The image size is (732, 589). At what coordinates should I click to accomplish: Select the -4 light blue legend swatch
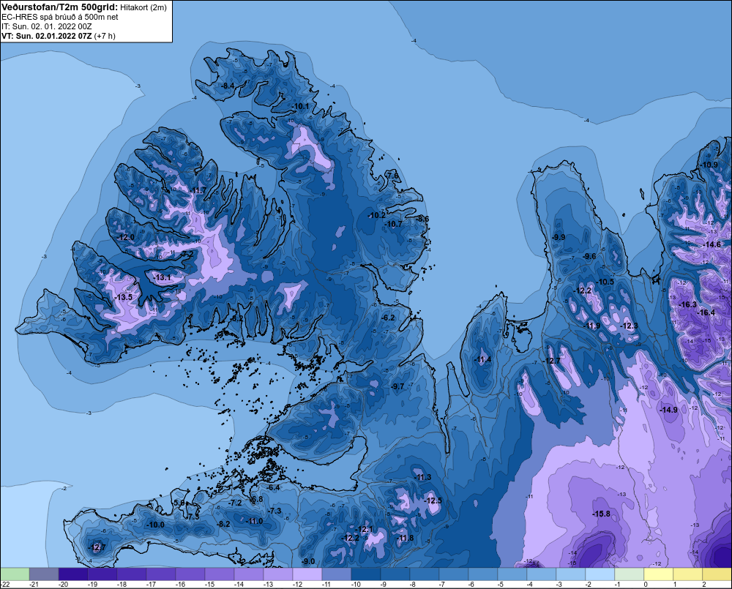pos(541,574)
